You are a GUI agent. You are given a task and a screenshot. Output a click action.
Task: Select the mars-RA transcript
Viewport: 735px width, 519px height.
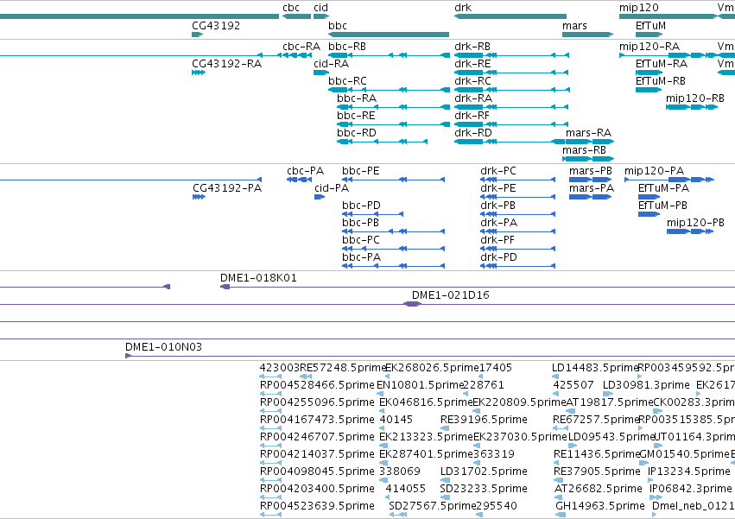588,133
